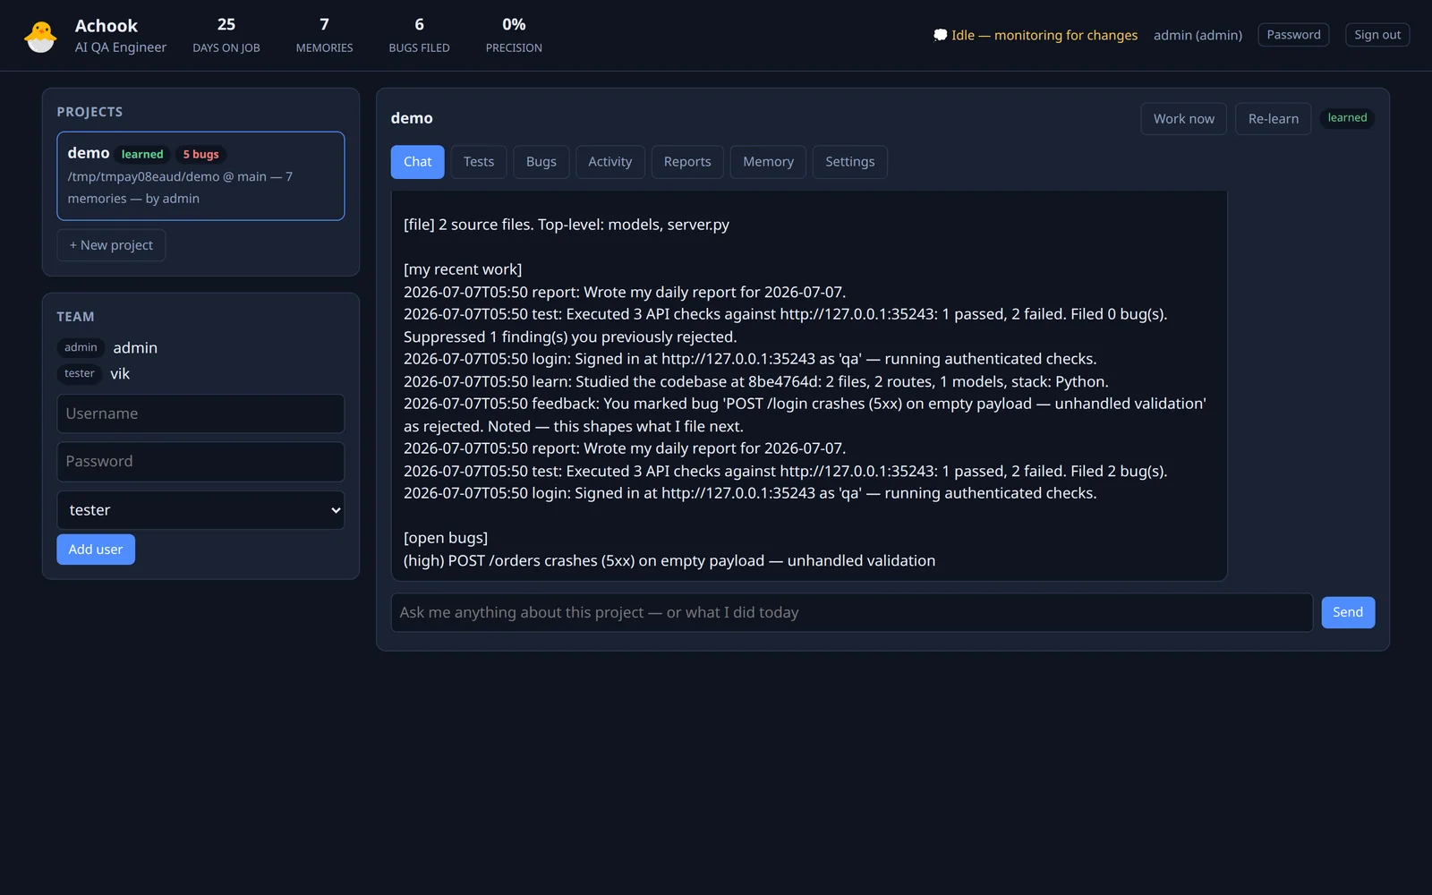1432x895 pixels.
Task: Open the Memory tab
Action: click(768, 162)
